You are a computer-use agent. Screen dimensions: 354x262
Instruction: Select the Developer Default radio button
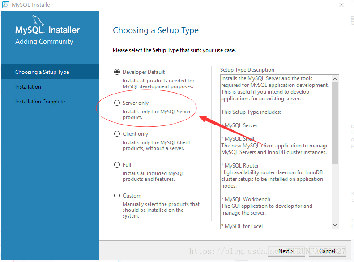coord(117,72)
